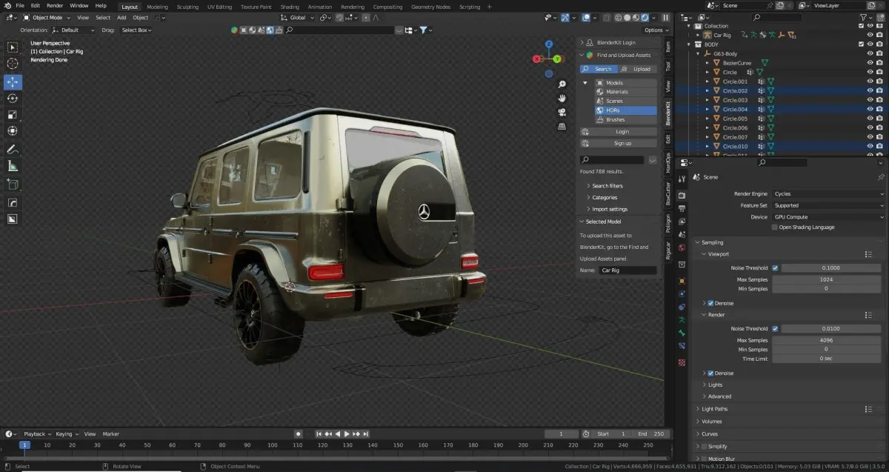Hide BezierCurve in viewport via eye icon
The width and height of the screenshot is (889, 472).
(x=870, y=63)
